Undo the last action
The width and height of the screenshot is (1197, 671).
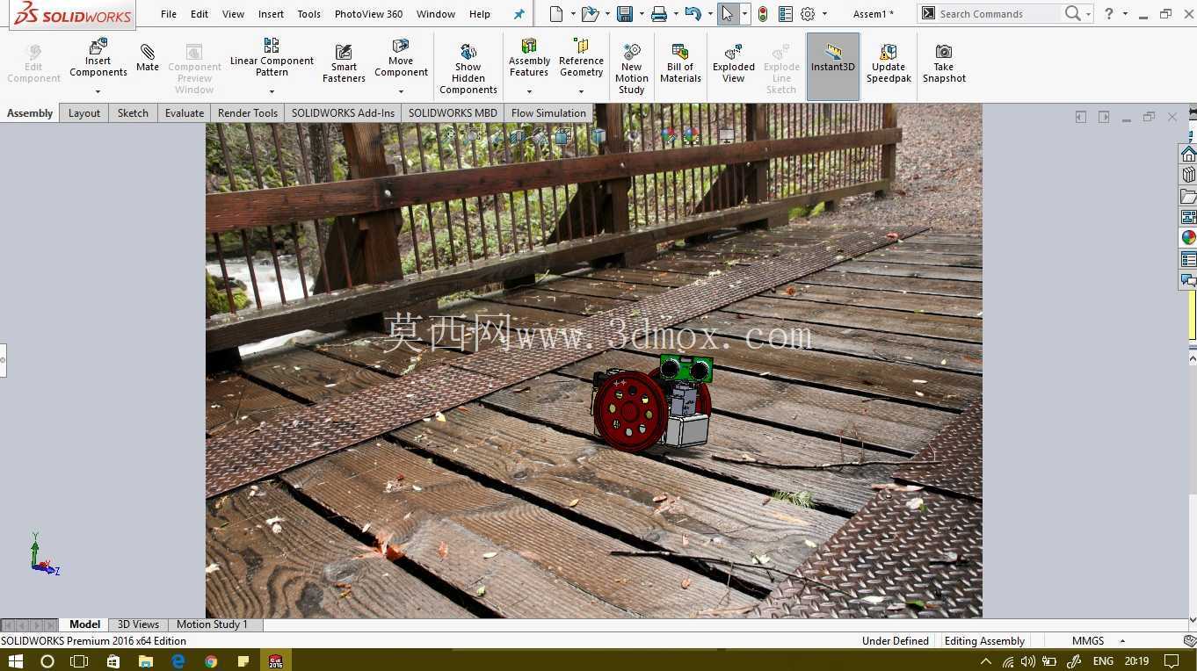[693, 14]
